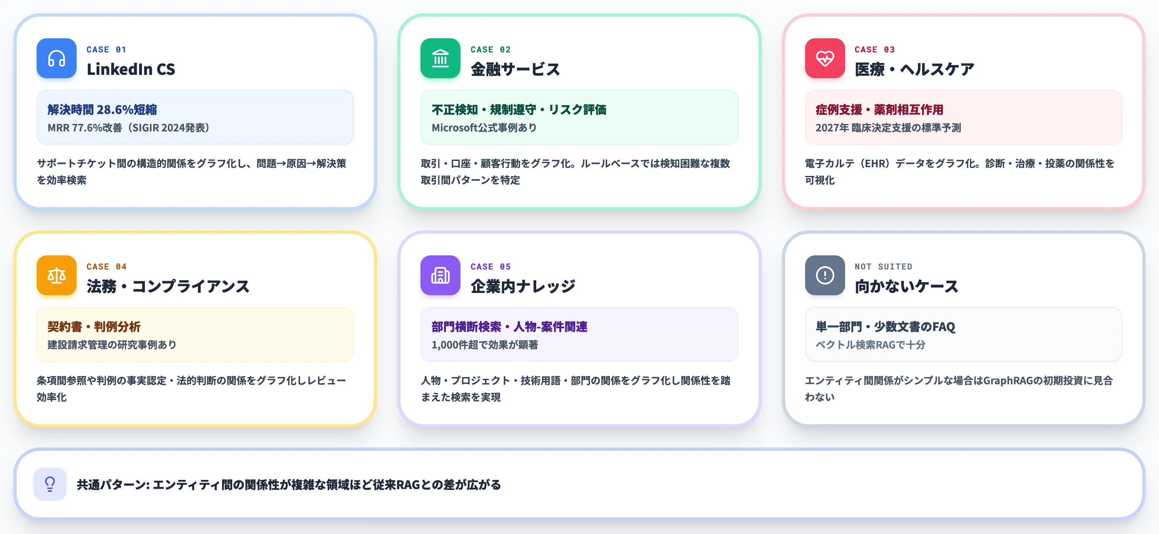The height and width of the screenshot is (534, 1159).
Task: Click the '解決時間 28.6%短縮' highlight text
Action: coord(102,110)
